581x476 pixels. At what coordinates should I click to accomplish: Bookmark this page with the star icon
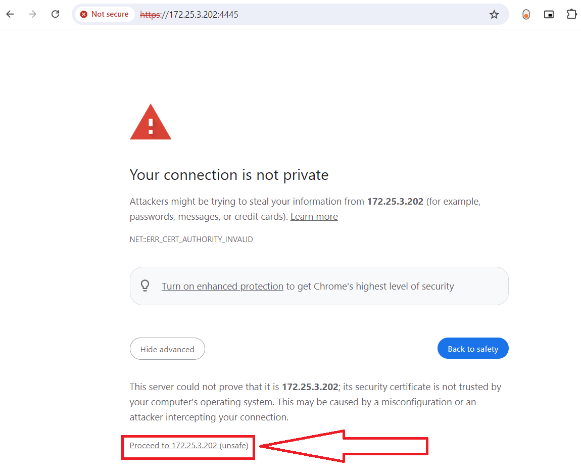494,15
